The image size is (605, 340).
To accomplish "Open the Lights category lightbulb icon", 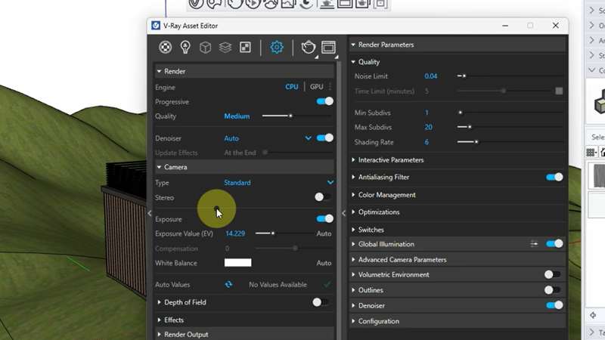I will [185, 48].
